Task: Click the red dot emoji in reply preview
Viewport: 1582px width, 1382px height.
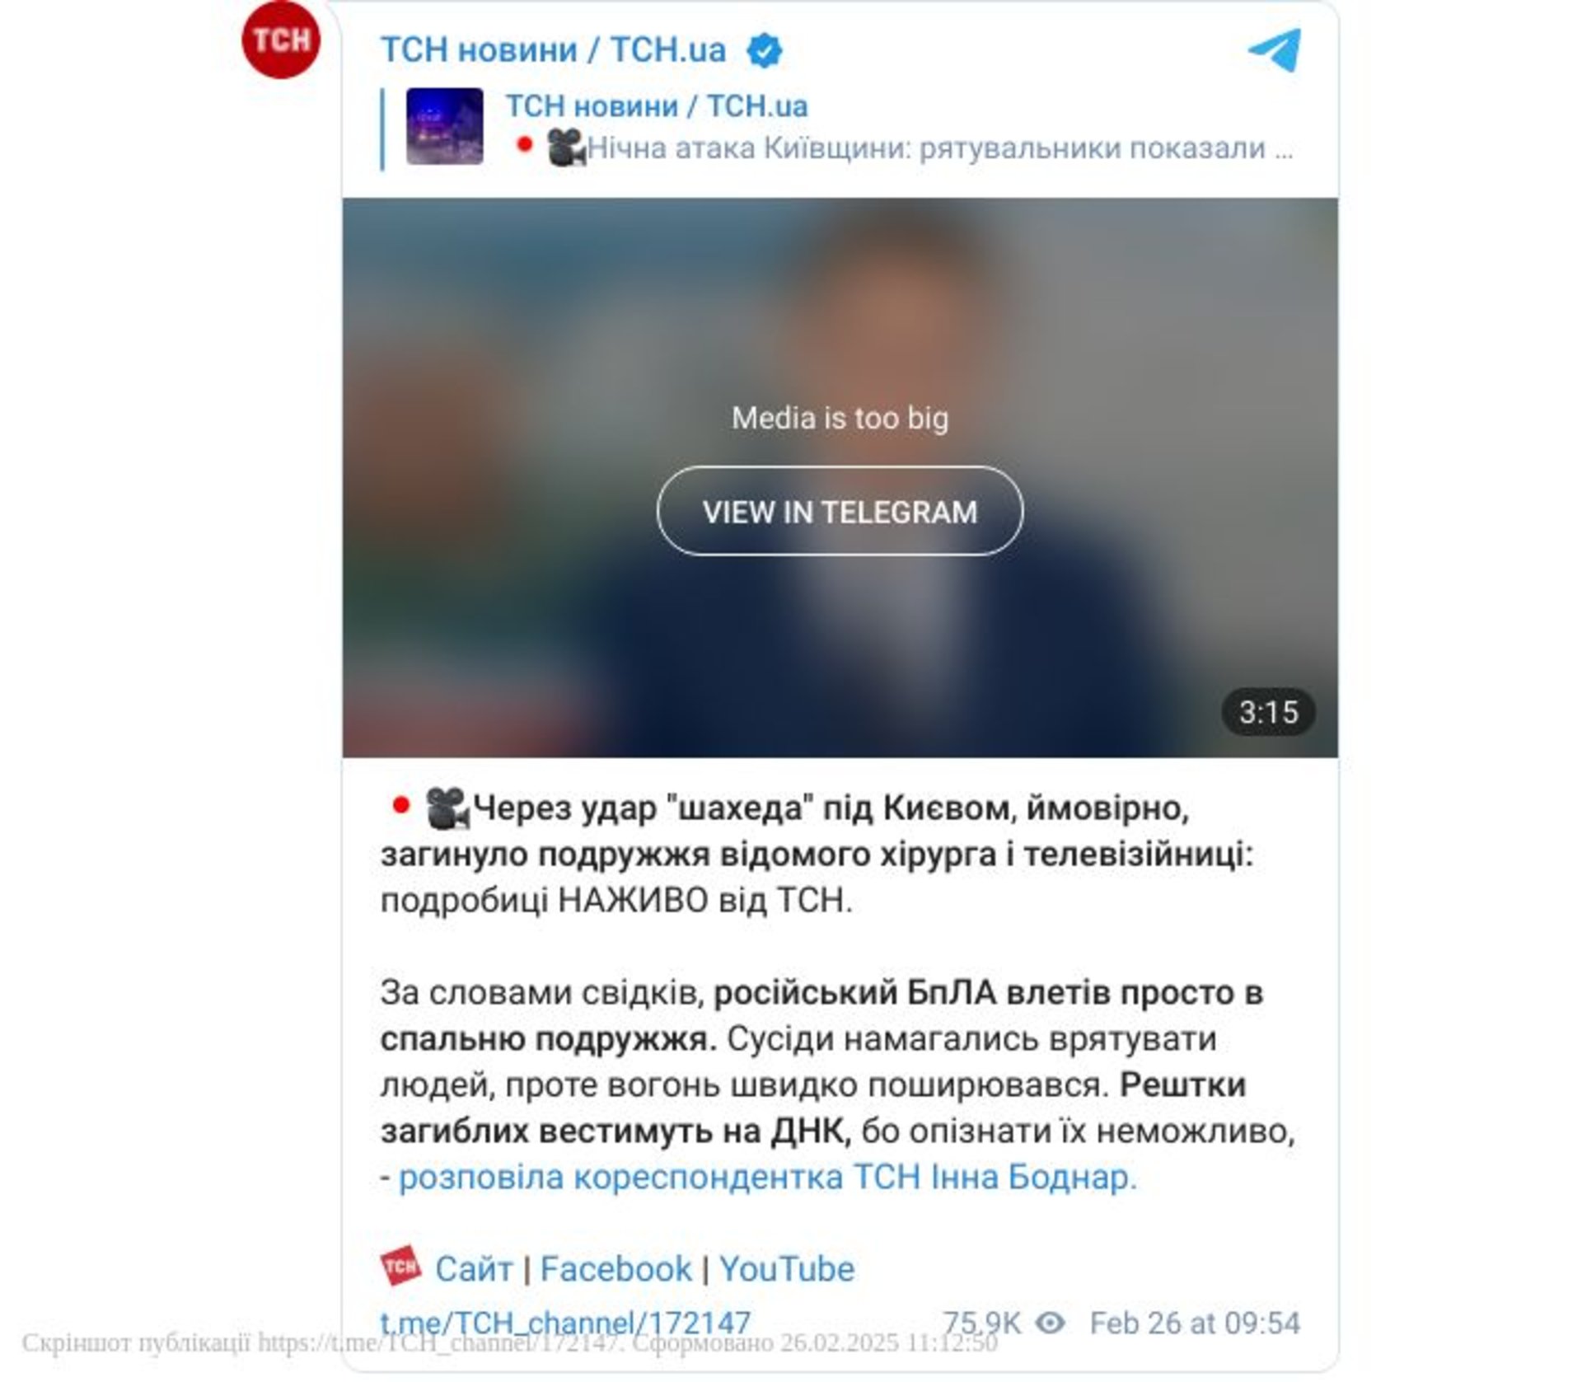Action: click(524, 145)
